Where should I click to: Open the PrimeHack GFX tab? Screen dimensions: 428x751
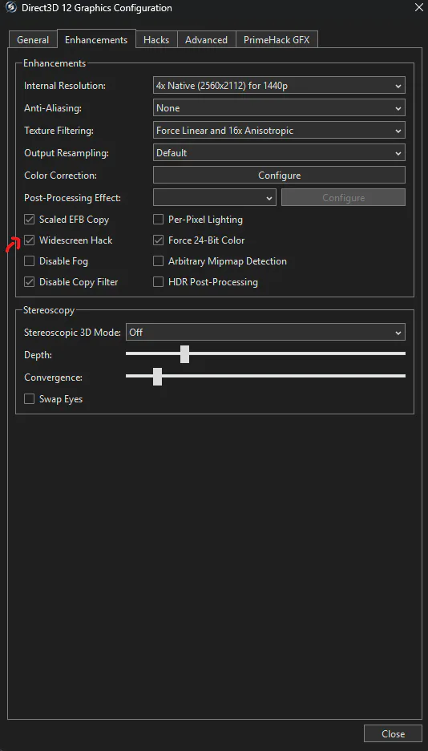click(277, 40)
